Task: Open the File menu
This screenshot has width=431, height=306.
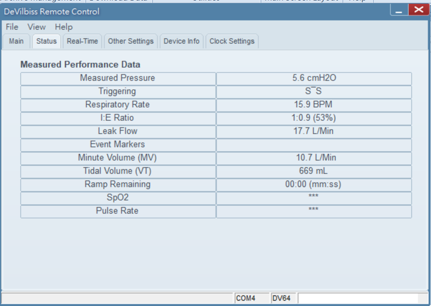Action: [x=12, y=27]
